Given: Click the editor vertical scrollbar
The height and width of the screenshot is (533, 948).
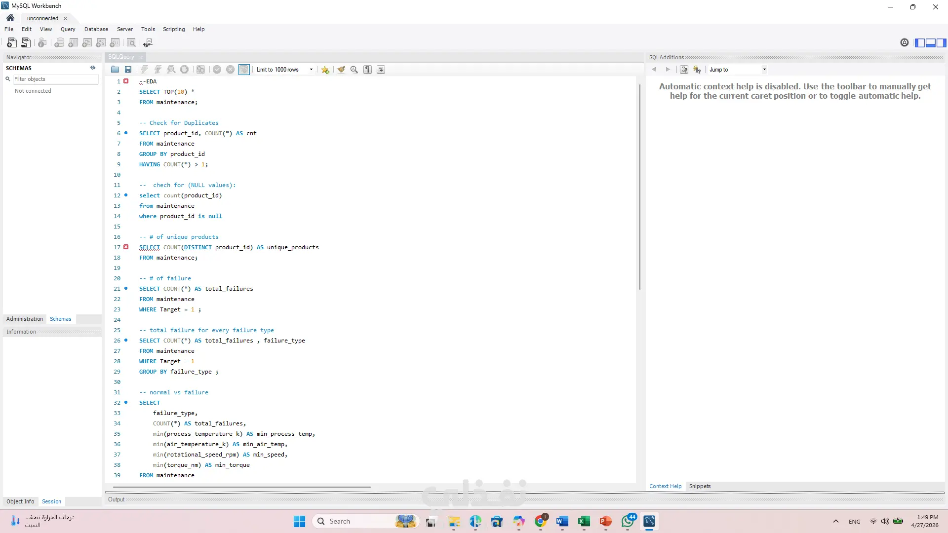Looking at the screenshot, I should point(639,187).
